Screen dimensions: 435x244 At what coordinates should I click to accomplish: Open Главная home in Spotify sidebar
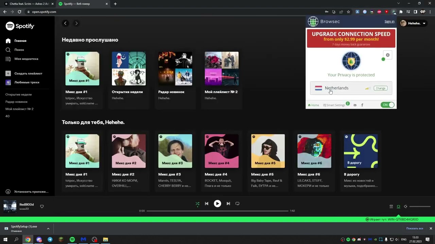[16, 41]
